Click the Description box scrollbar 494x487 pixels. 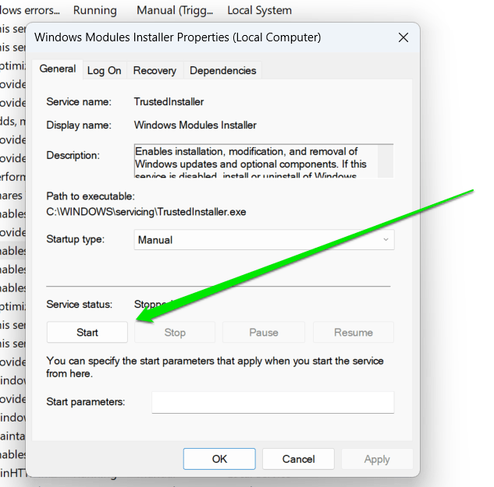(386, 161)
